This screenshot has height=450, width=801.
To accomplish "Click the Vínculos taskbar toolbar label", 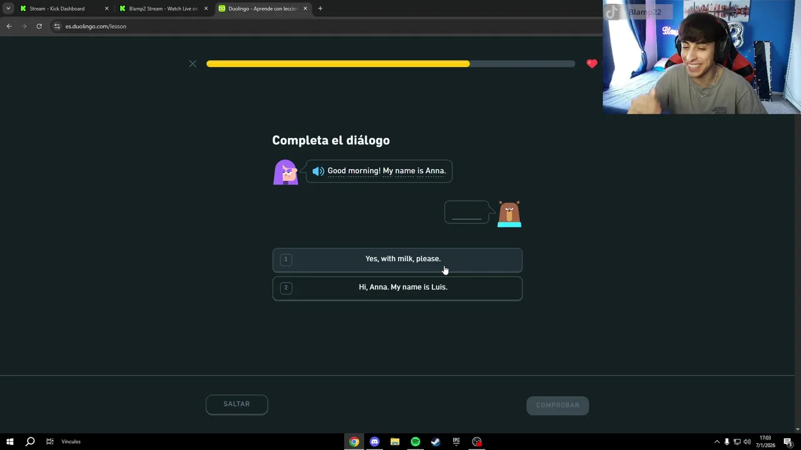I will [71, 442].
